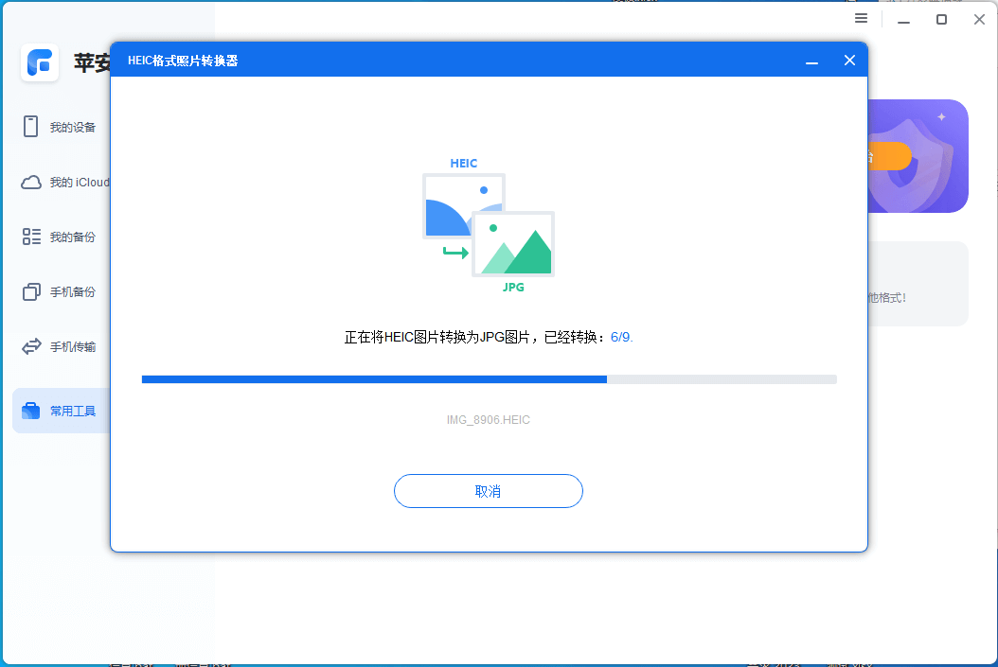Click the filename IMG_8906.HEIC
Image resolution: width=998 pixels, height=667 pixels.
489,419
